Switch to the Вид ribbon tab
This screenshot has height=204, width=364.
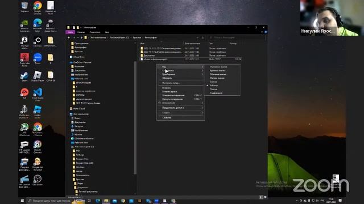[107, 32]
